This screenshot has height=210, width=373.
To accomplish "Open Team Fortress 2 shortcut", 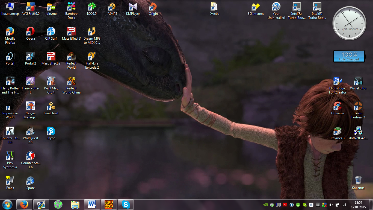I will click(x=358, y=110).
